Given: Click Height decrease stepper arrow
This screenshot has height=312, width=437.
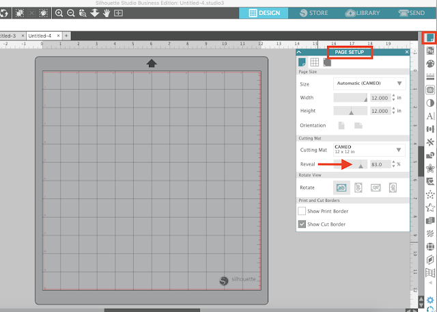Looking at the screenshot, I should tap(393, 113).
